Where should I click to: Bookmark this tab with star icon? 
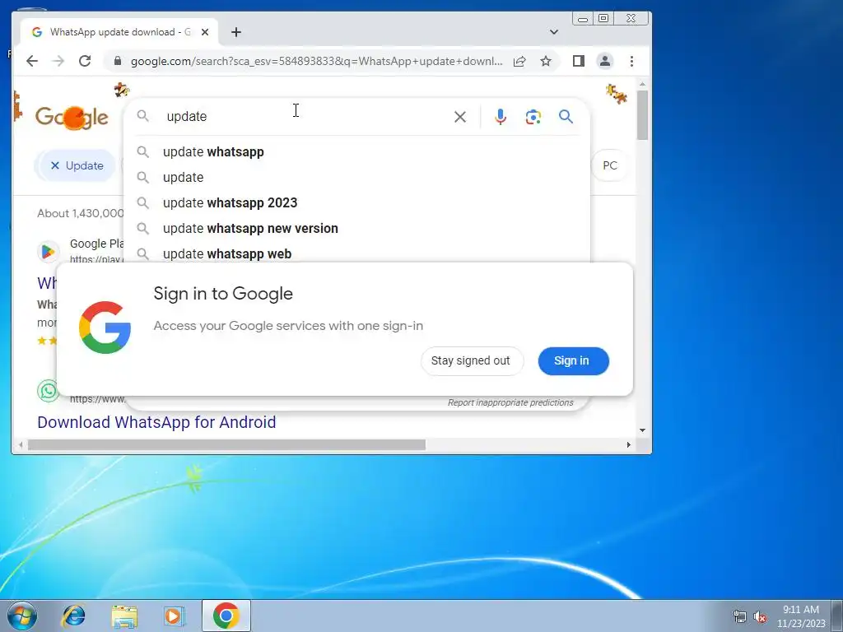pos(546,61)
